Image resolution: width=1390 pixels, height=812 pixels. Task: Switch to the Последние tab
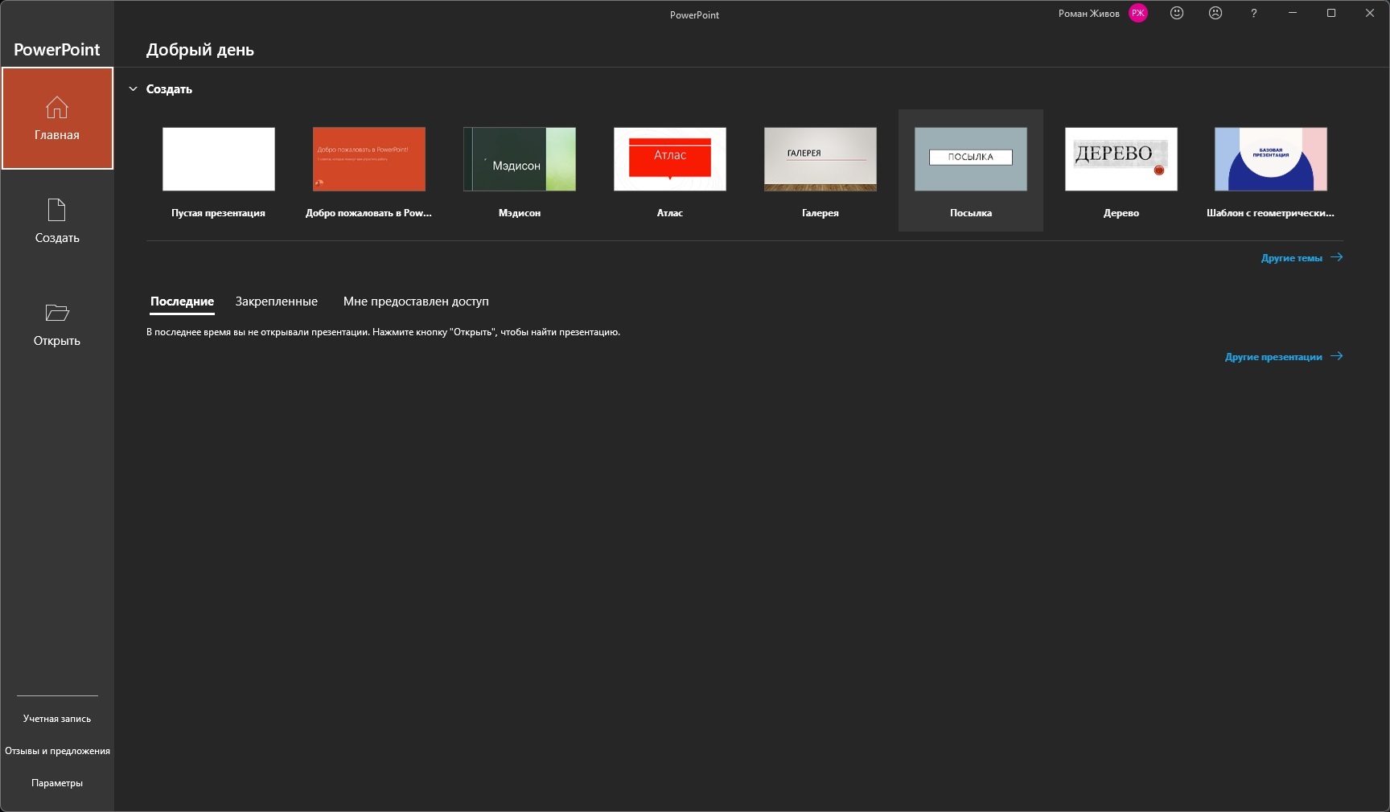[182, 301]
